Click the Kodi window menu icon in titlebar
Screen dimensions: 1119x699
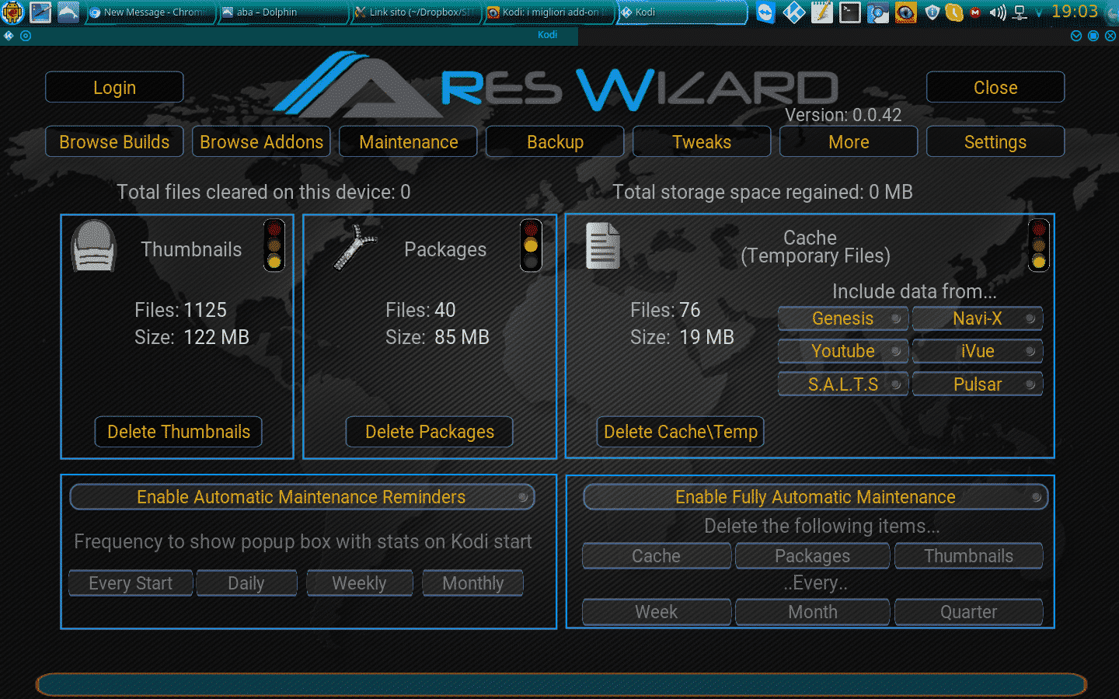coord(9,36)
